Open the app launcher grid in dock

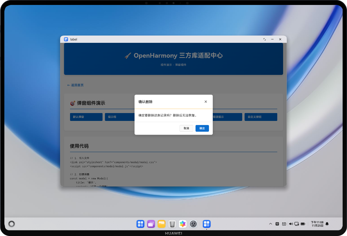[x=140, y=224]
